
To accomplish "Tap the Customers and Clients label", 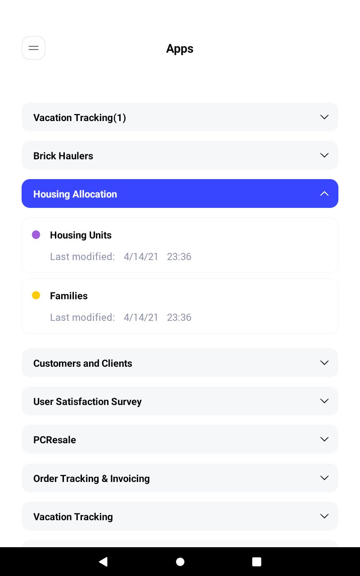I will click(x=83, y=363).
